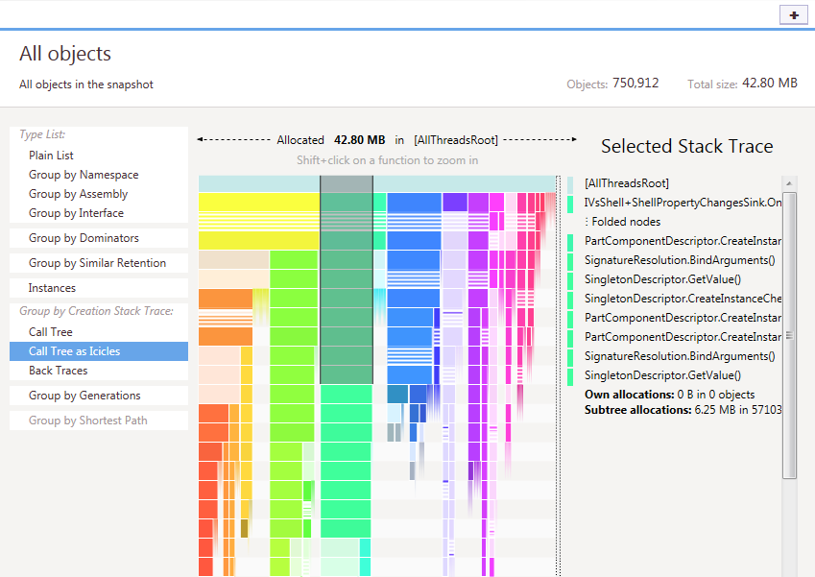815x577 pixels.
Task: Open Group by Generations
Action: point(84,396)
